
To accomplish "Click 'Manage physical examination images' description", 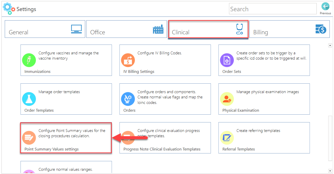I will (268, 92).
